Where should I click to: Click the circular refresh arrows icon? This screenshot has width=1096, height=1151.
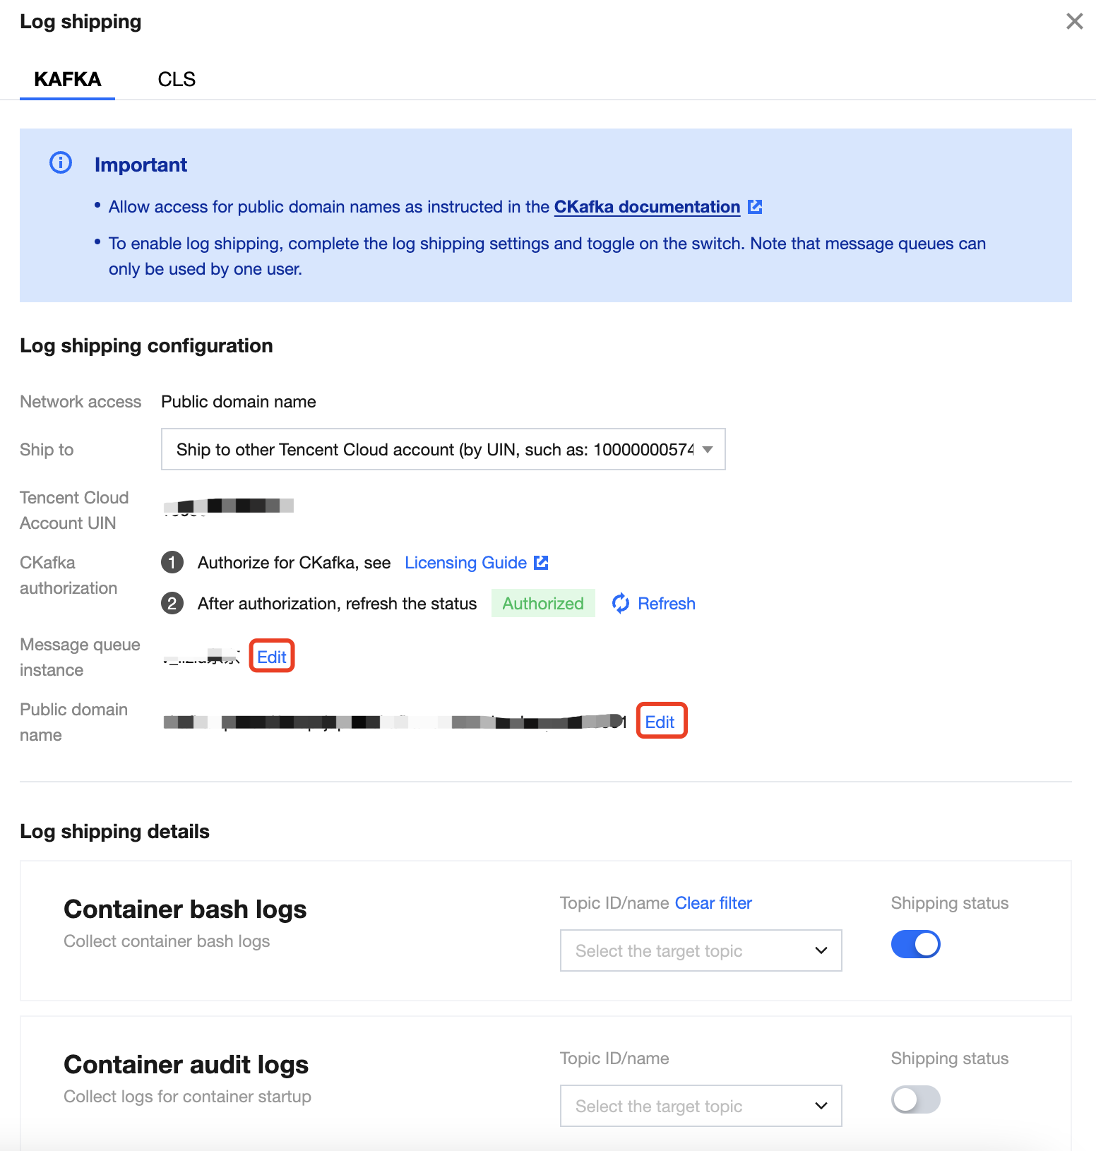pyautogui.click(x=621, y=604)
